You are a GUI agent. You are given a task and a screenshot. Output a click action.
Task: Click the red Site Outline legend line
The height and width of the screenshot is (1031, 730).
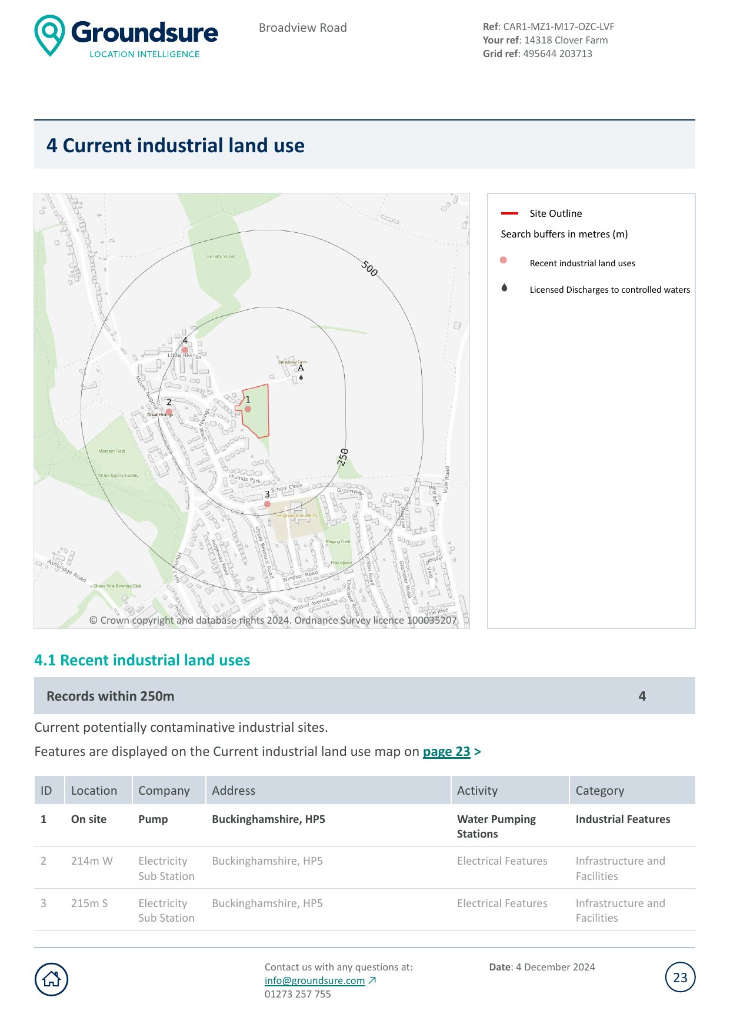[509, 213]
